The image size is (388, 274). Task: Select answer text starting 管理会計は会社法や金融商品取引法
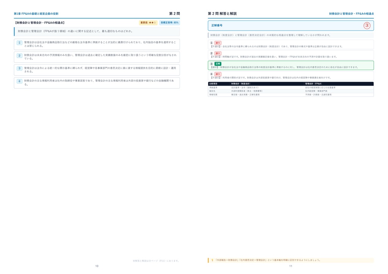tap(100, 44)
